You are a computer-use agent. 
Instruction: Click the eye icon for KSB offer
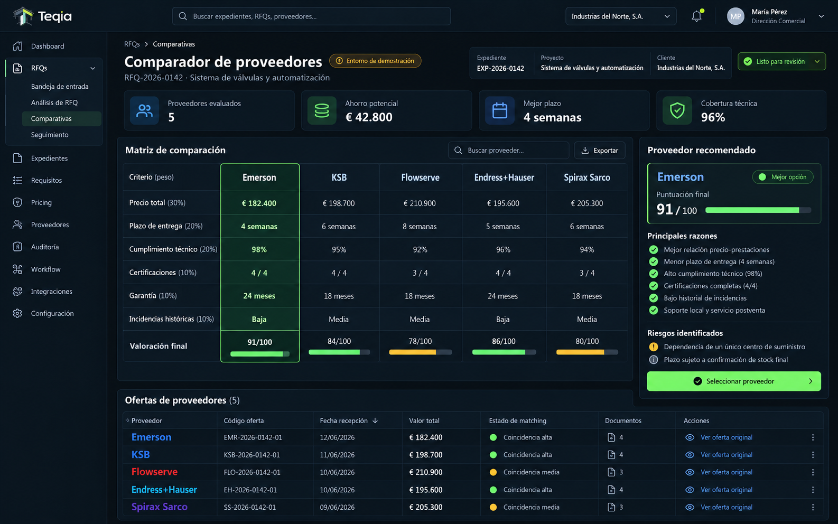[690, 455]
